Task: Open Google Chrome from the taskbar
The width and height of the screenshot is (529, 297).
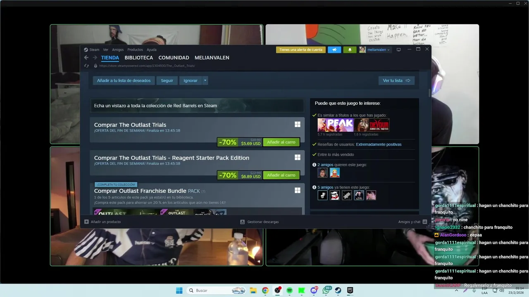Action: pos(265,290)
